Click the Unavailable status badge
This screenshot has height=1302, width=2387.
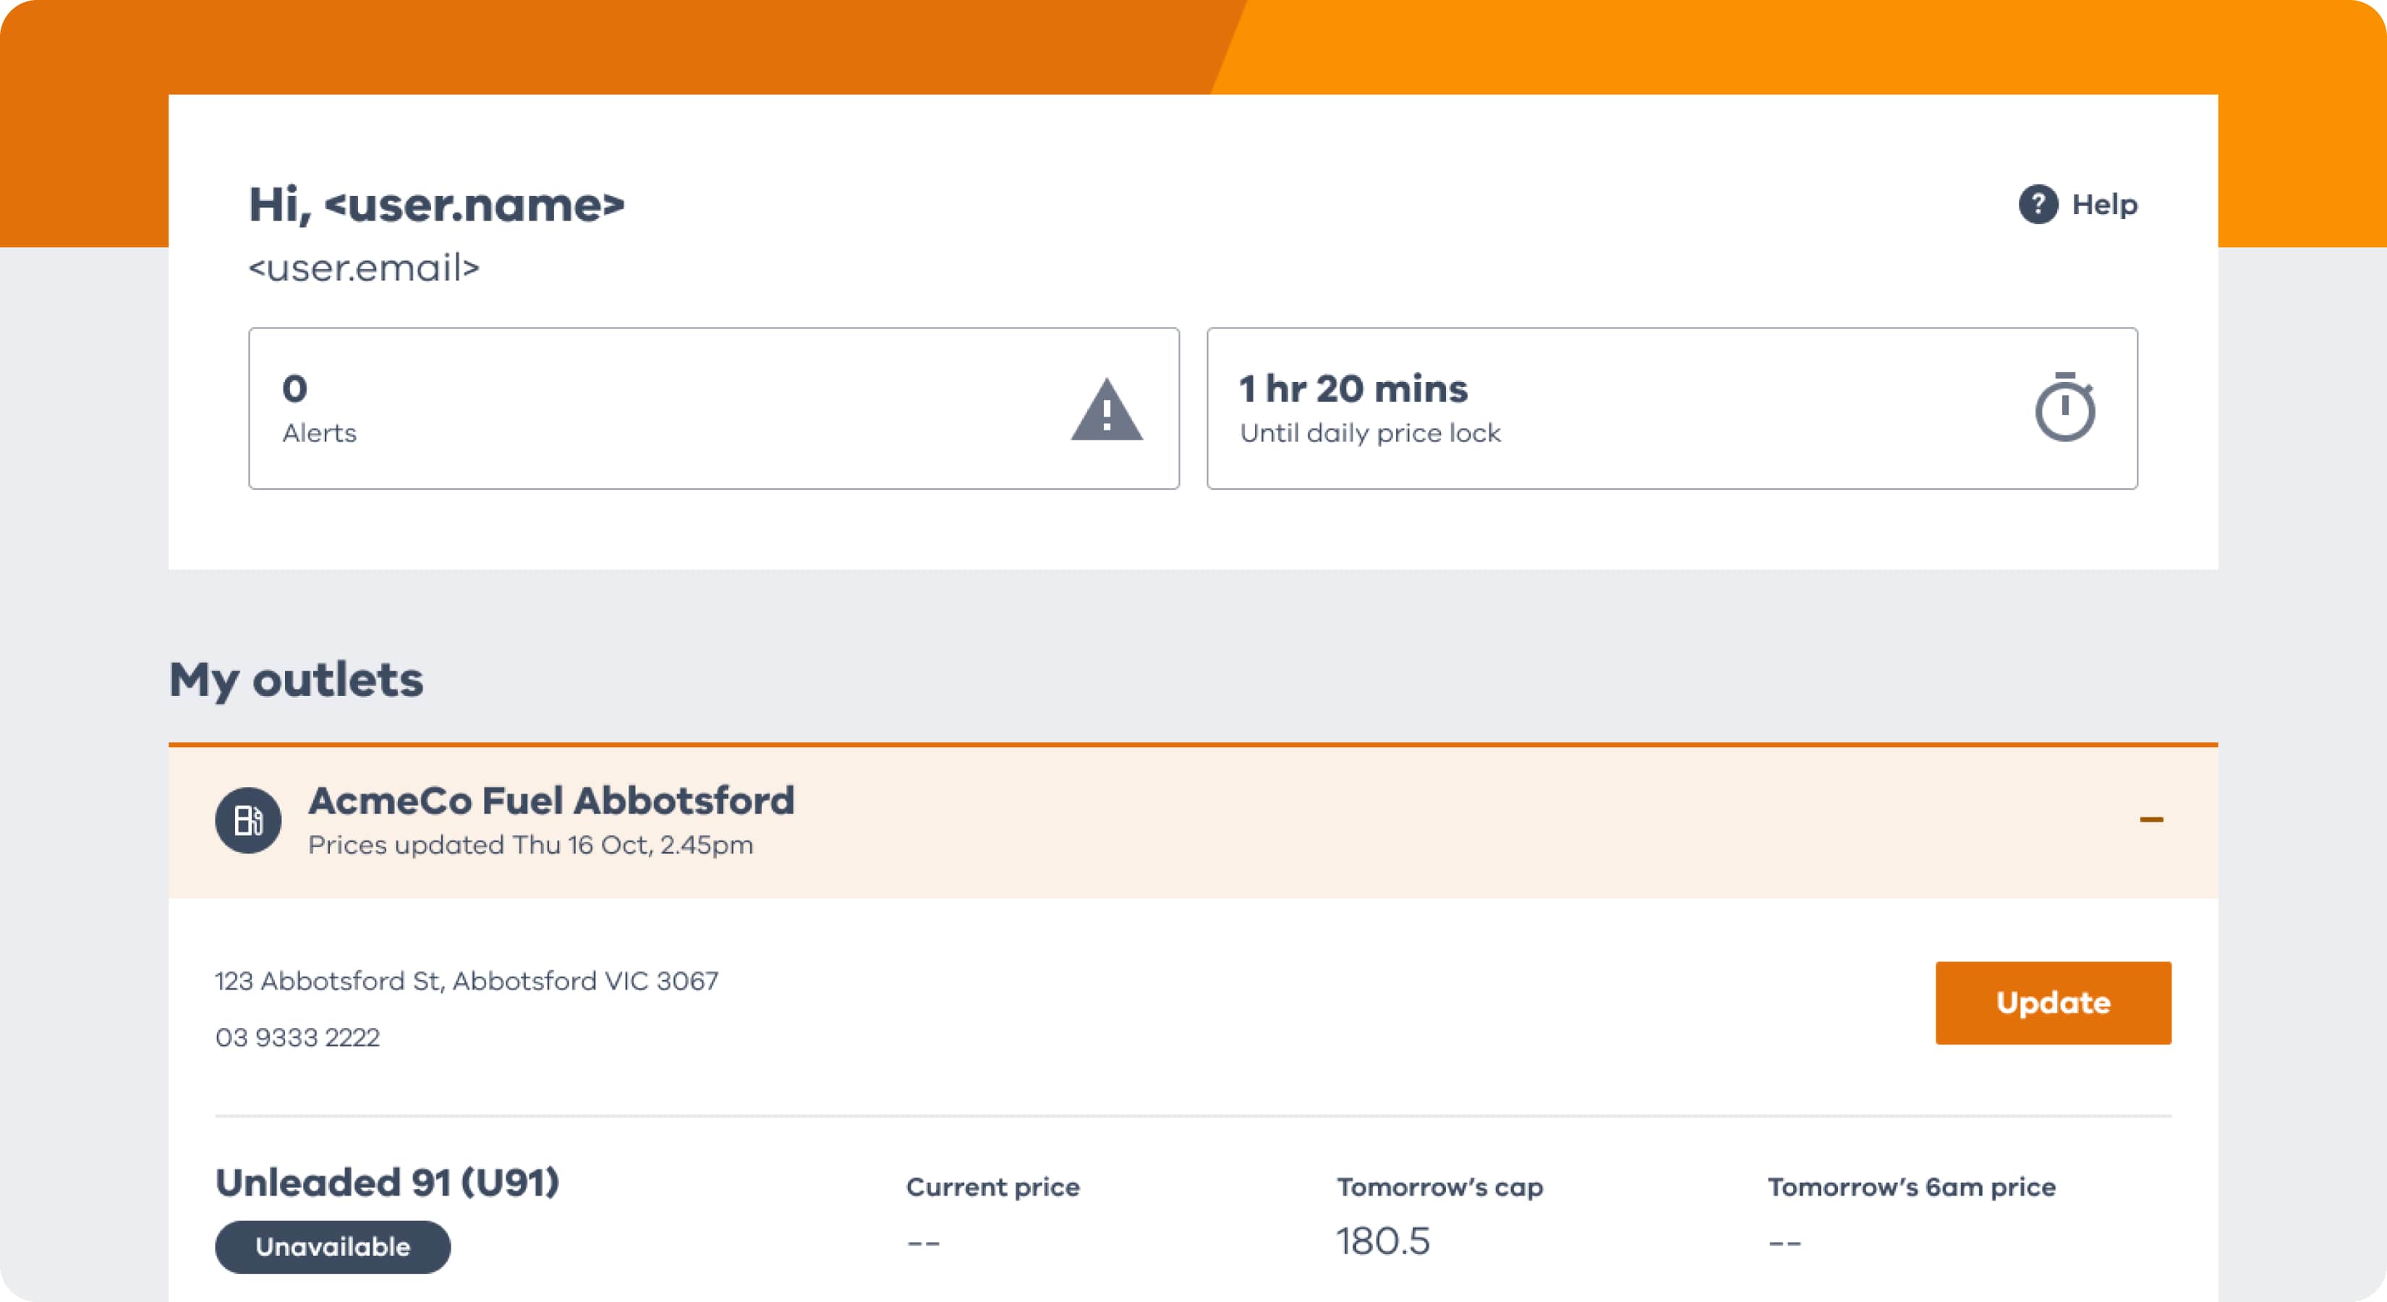point(333,1247)
